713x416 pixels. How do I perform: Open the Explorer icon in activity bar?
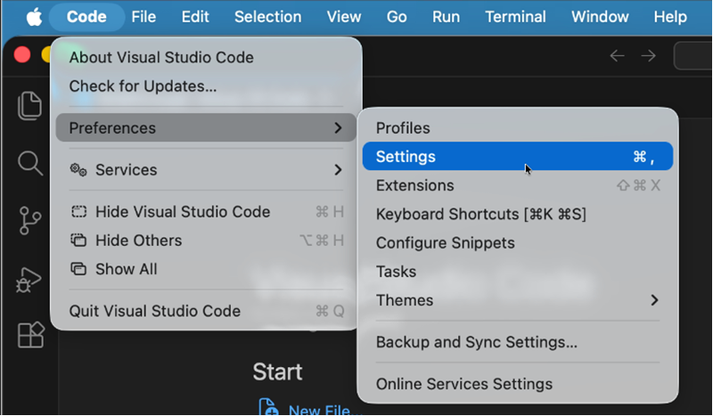click(x=30, y=105)
